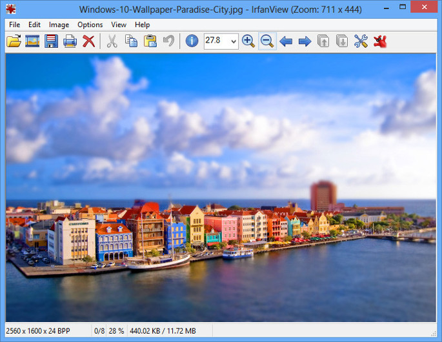This screenshot has width=442, height=342.
Task: Zoom in with magnifier plus icon
Action: point(248,41)
